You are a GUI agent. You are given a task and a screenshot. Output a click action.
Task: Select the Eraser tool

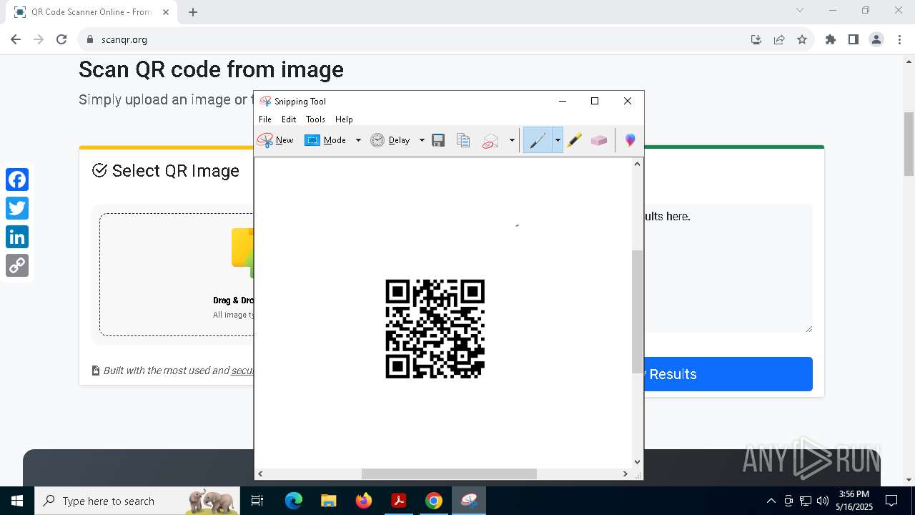coord(599,140)
